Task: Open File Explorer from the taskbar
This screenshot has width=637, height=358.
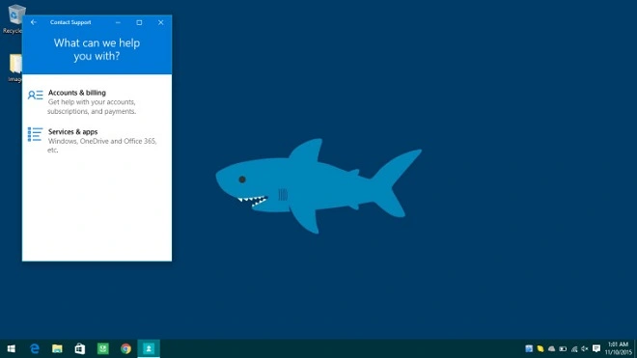Action: tap(57, 348)
